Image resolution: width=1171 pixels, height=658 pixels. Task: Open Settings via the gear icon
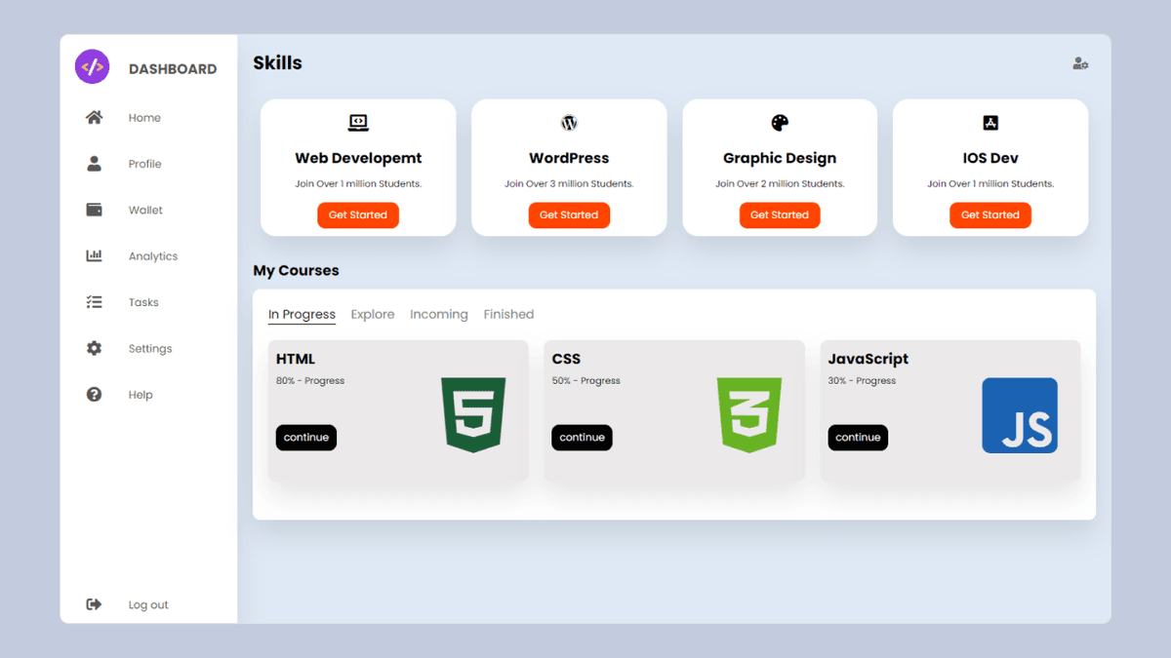(x=94, y=348)
